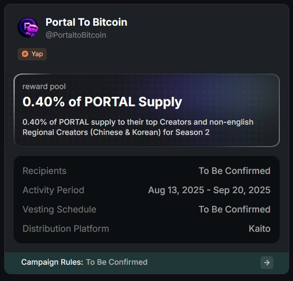Click the Kaito distribution platform value
293x281 pixels.
coord(259,229)
